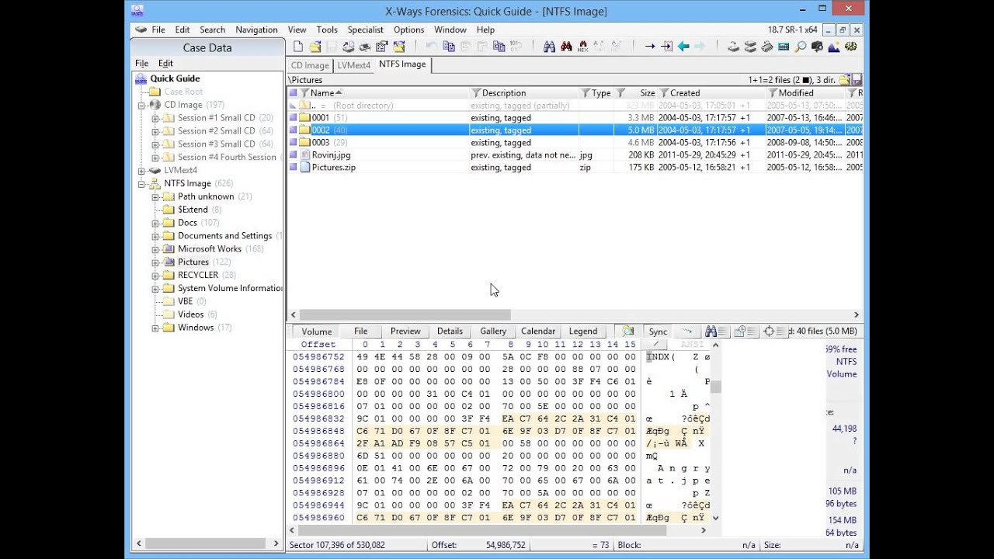Click the Calendar view button
Image resolution: width=994 pixels, height=559 pixels.
pyautogui.click(x=538, y=332)
